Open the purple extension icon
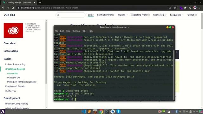The image size is (203, 114). (181, 8)
